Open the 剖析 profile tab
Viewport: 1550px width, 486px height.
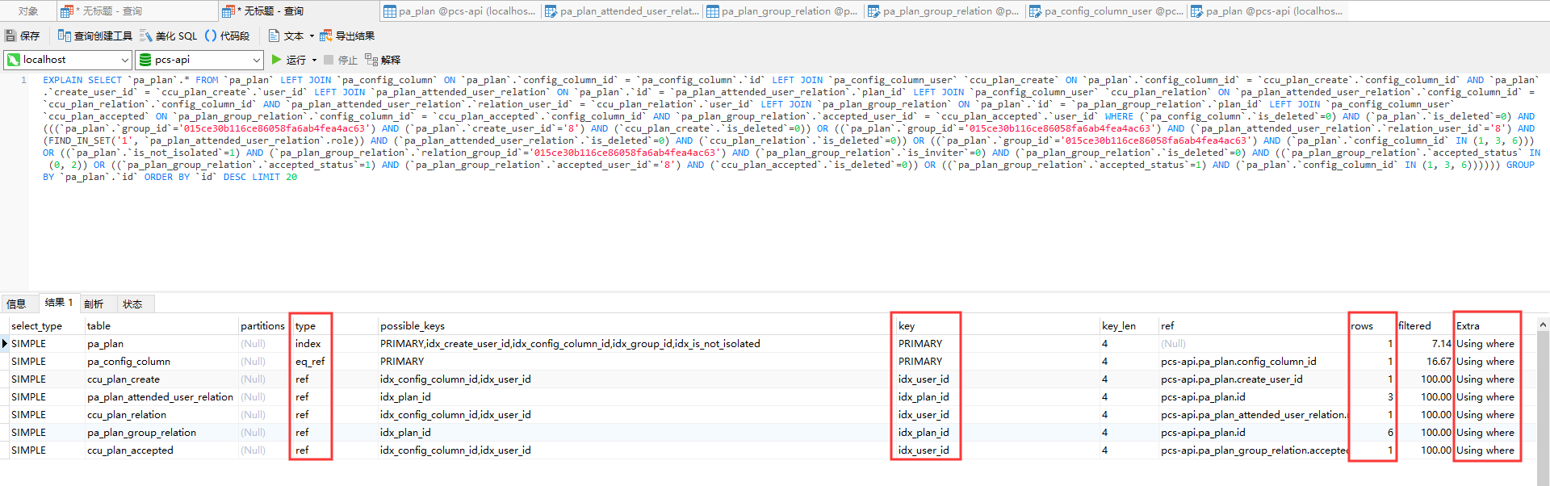pos(94,304)
